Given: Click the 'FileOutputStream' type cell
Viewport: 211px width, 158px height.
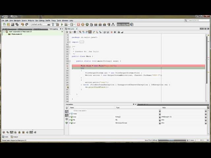Looking at the screenshot, I should pyautogui.click(x=121, y=123).
